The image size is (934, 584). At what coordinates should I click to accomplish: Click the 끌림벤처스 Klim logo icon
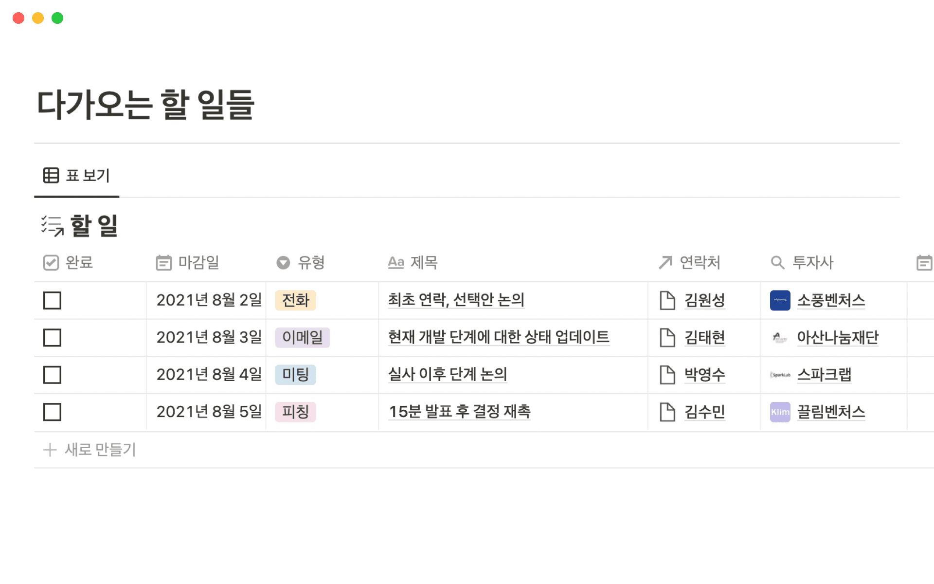point(780,412)
